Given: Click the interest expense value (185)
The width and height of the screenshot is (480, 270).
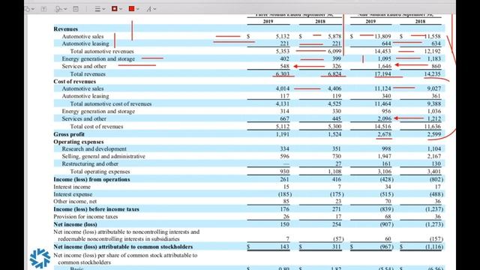Looking at the screenshot, I should point(285,194).
